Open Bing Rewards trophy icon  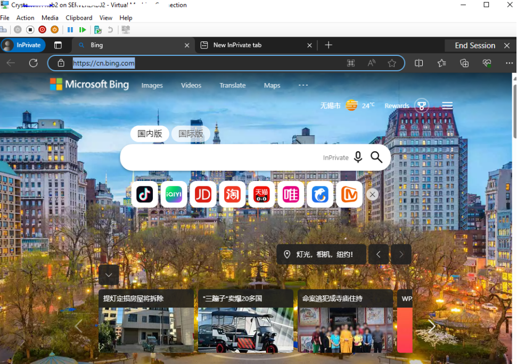coord(422,106)
